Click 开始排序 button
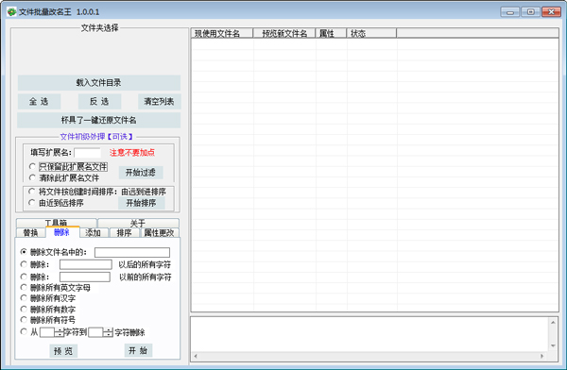The width and height of the screenshot is (567, 370). [142, 203]
